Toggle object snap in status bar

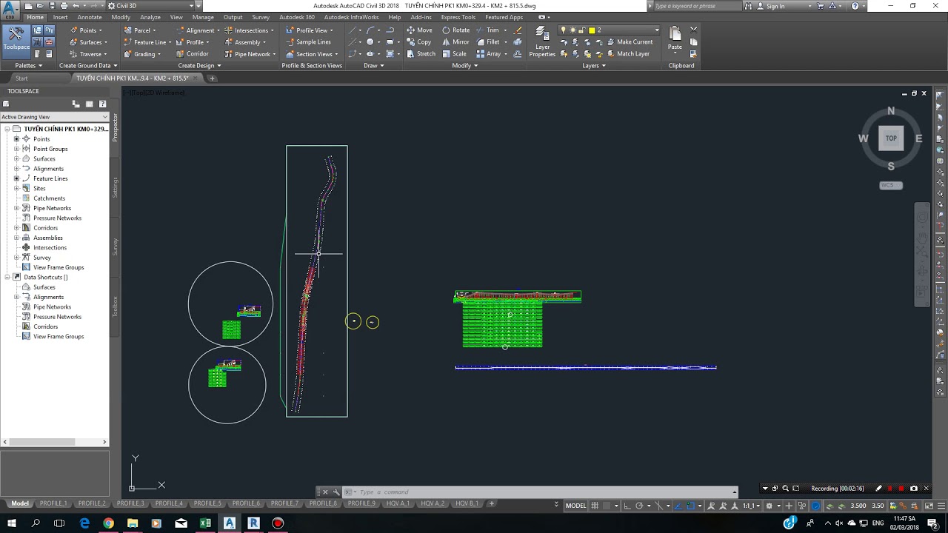click(x=692, y=506)
